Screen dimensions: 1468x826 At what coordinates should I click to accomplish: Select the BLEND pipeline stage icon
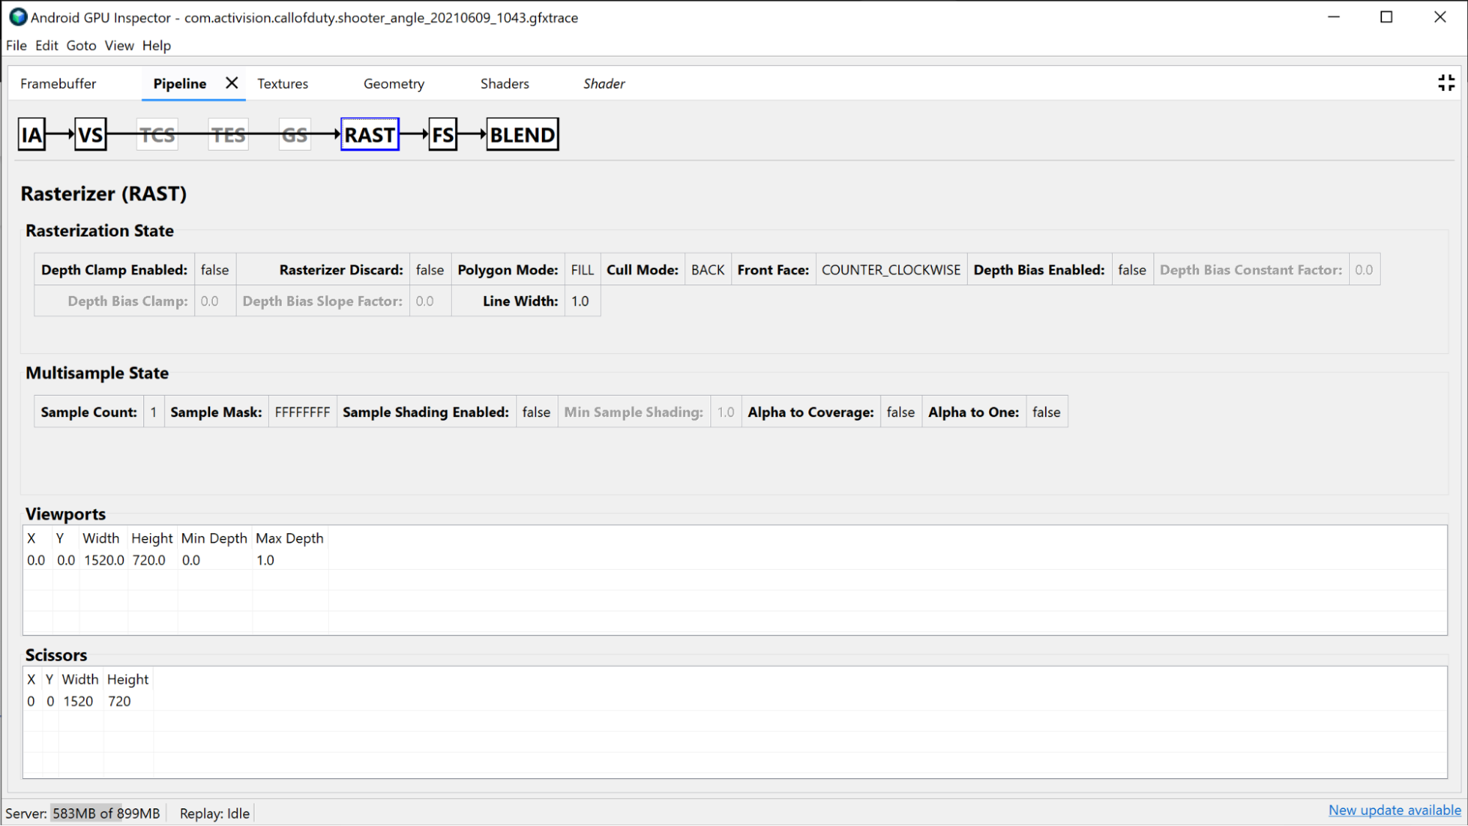point(521,134)
